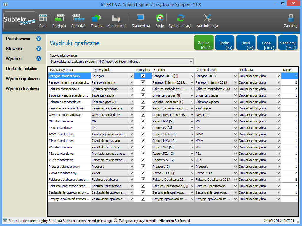The height and width of the screenshot is (226, 302).
Task: Select the vPZ standardowe name cell
Action: 69,160
